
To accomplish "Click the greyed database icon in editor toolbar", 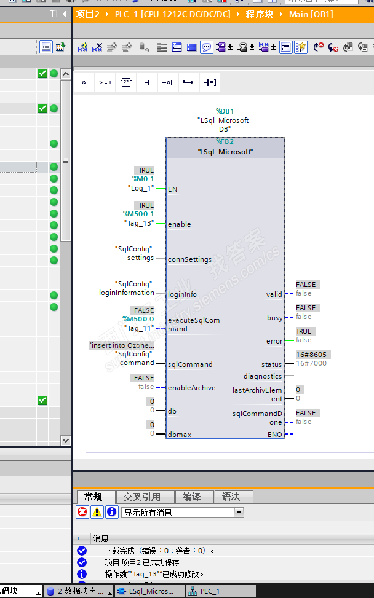I will pos(144,47).
